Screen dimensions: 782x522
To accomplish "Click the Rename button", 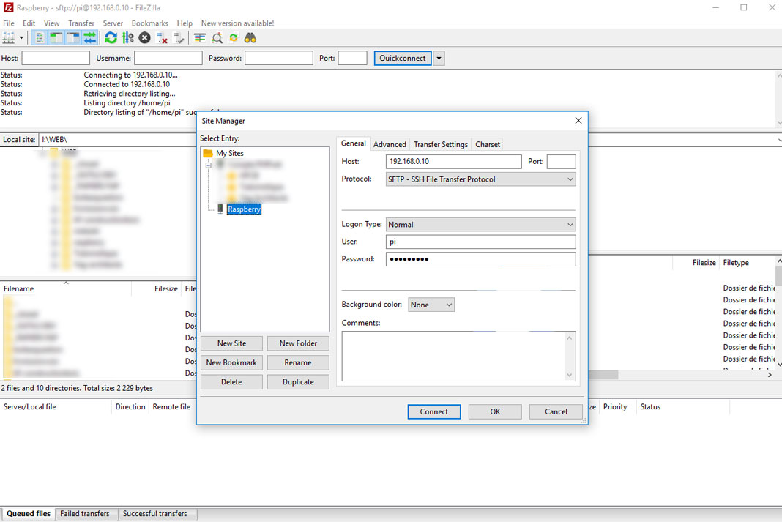I will coord(298,362).
